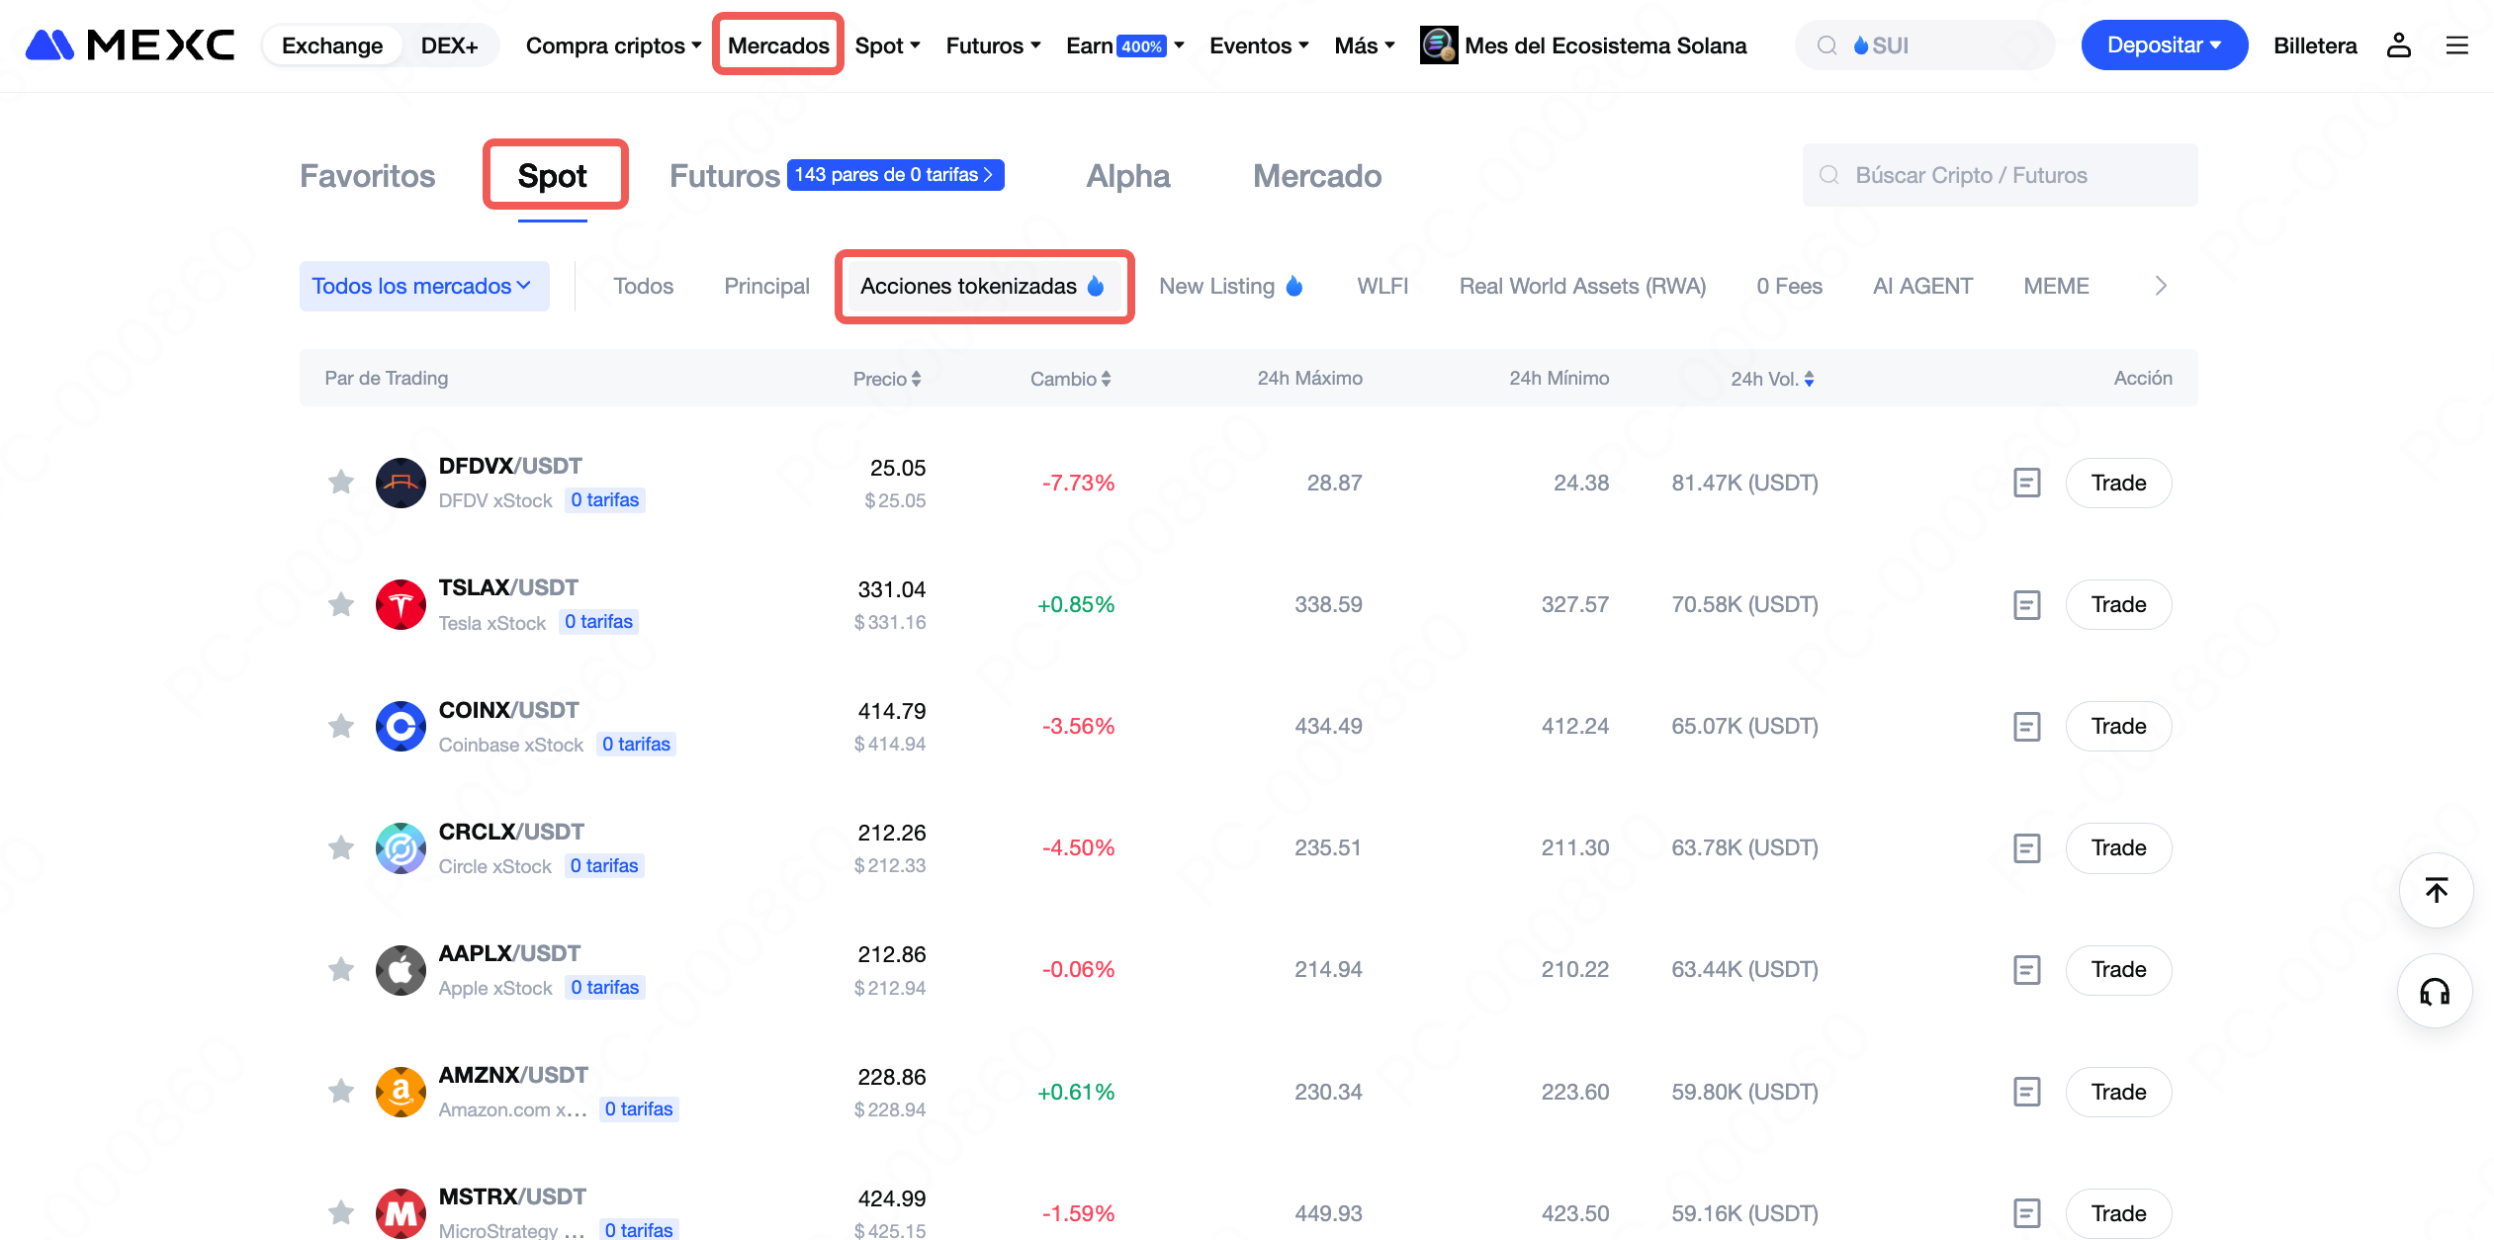Screen dimensions: 2494x1240
Task: Select the AI AGENT category
Action: tap(1922, 286)
